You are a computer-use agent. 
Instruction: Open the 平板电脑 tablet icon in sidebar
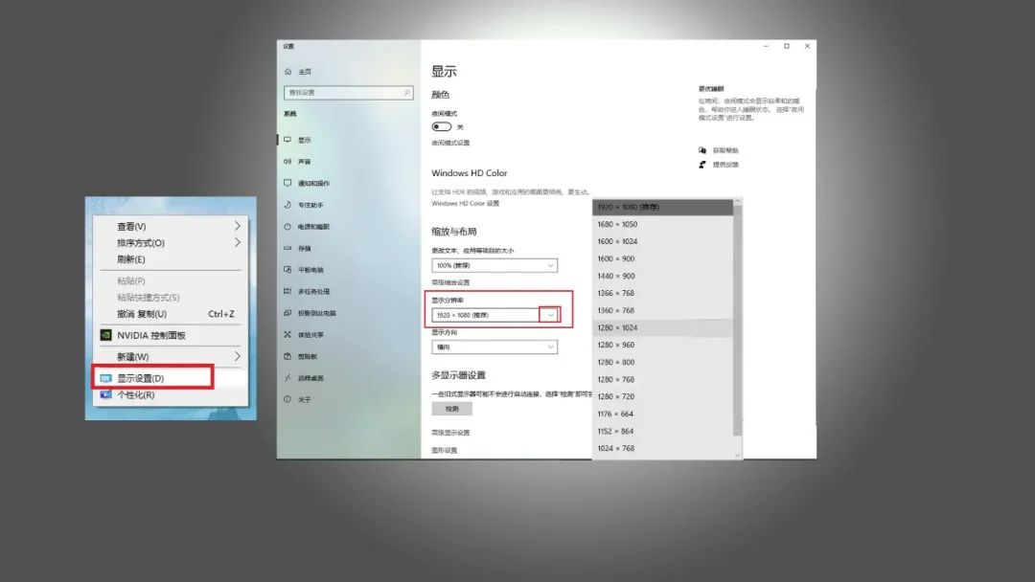tap(287, 270)
